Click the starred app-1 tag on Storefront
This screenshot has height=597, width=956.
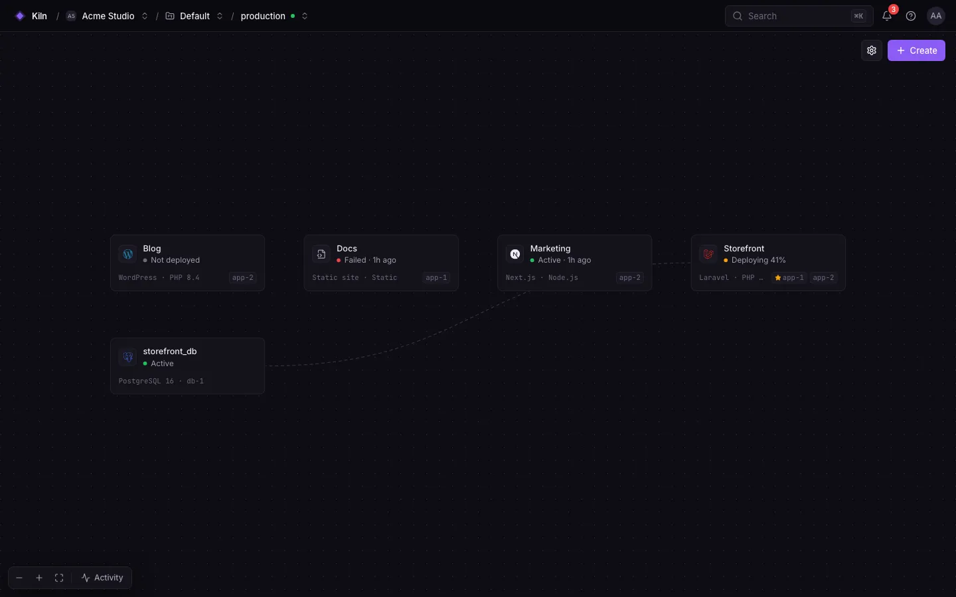789,278
